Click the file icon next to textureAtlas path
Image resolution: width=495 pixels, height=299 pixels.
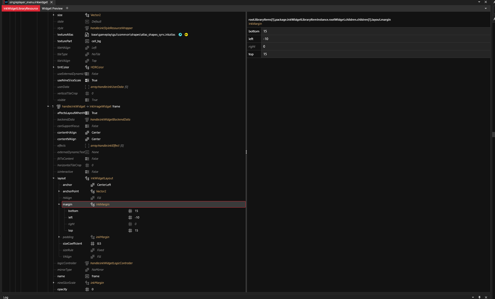(x=87, y=35)
